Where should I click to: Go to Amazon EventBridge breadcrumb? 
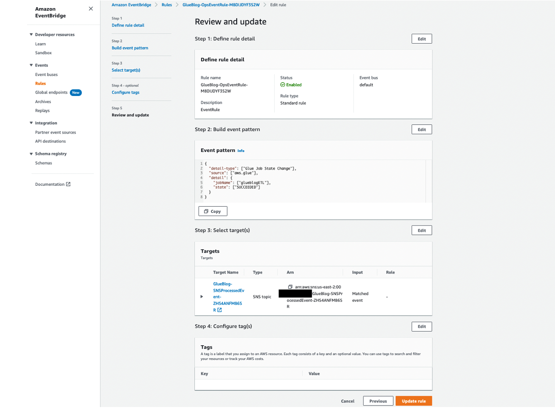(x=131, y=5)
